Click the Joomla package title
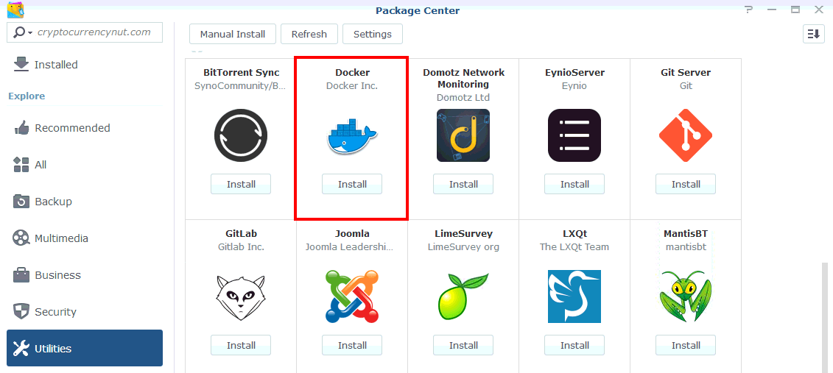 tap(352, 233)
